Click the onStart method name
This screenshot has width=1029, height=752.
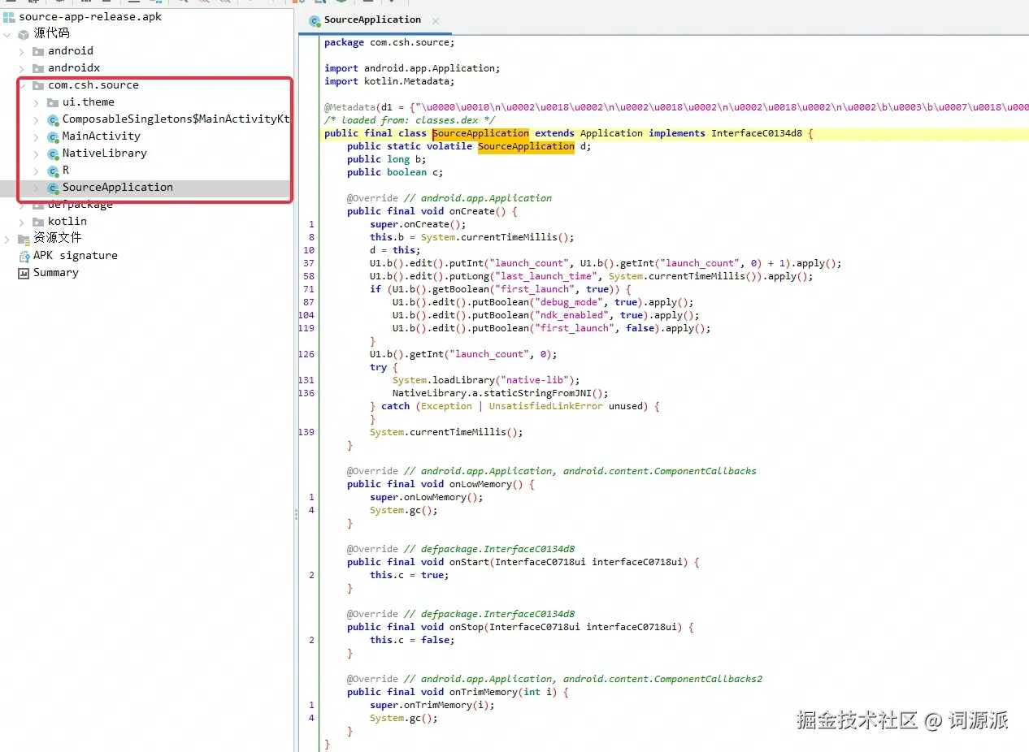click(469, 562)
